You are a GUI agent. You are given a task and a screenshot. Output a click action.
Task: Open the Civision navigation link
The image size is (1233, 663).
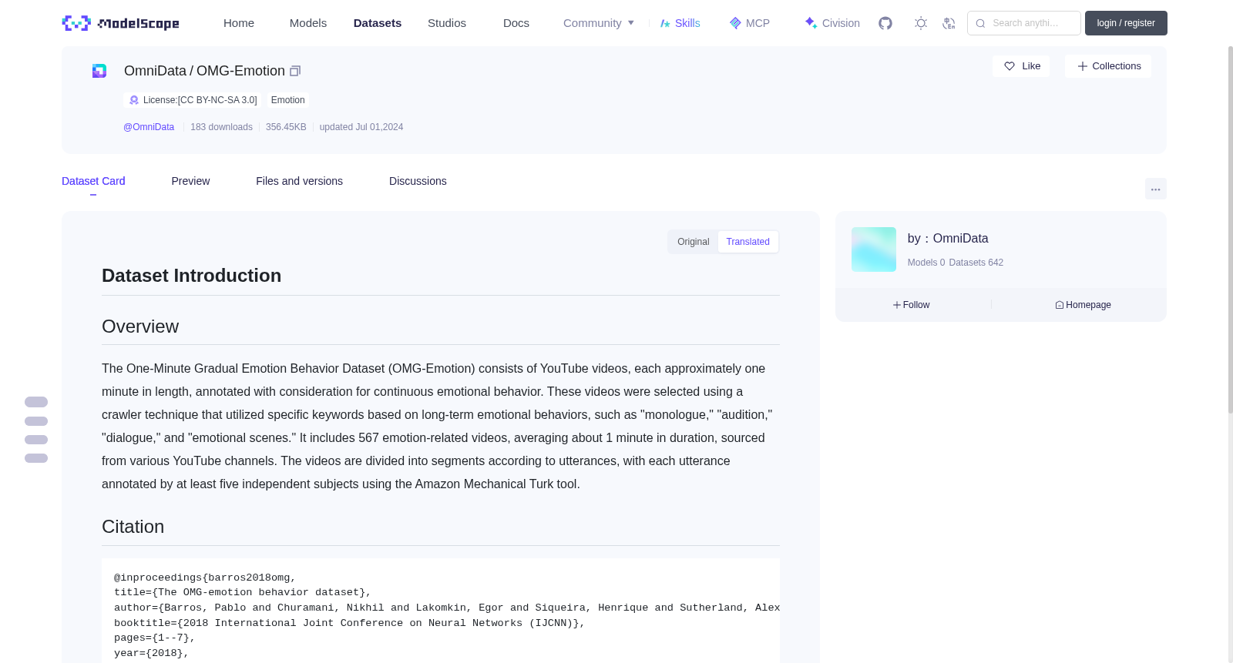point(832,23)
